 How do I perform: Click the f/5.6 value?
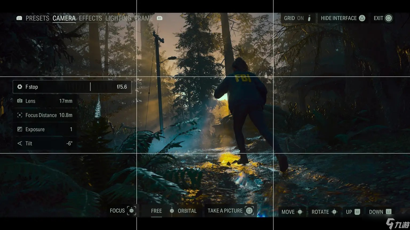pyautogui.click(x=122, y=87)
